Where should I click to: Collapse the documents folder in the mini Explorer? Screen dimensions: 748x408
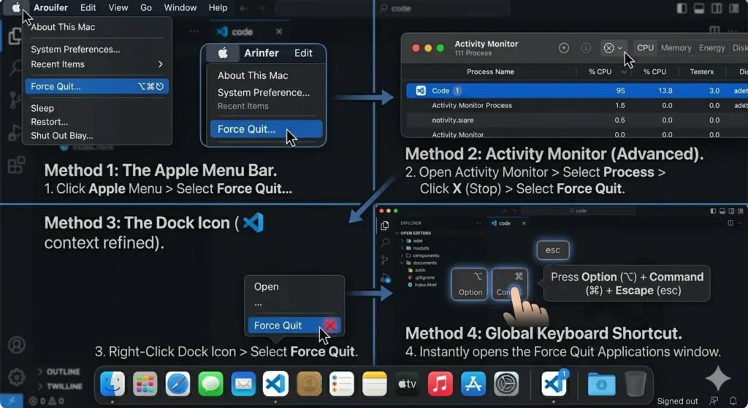coord(419,263)
